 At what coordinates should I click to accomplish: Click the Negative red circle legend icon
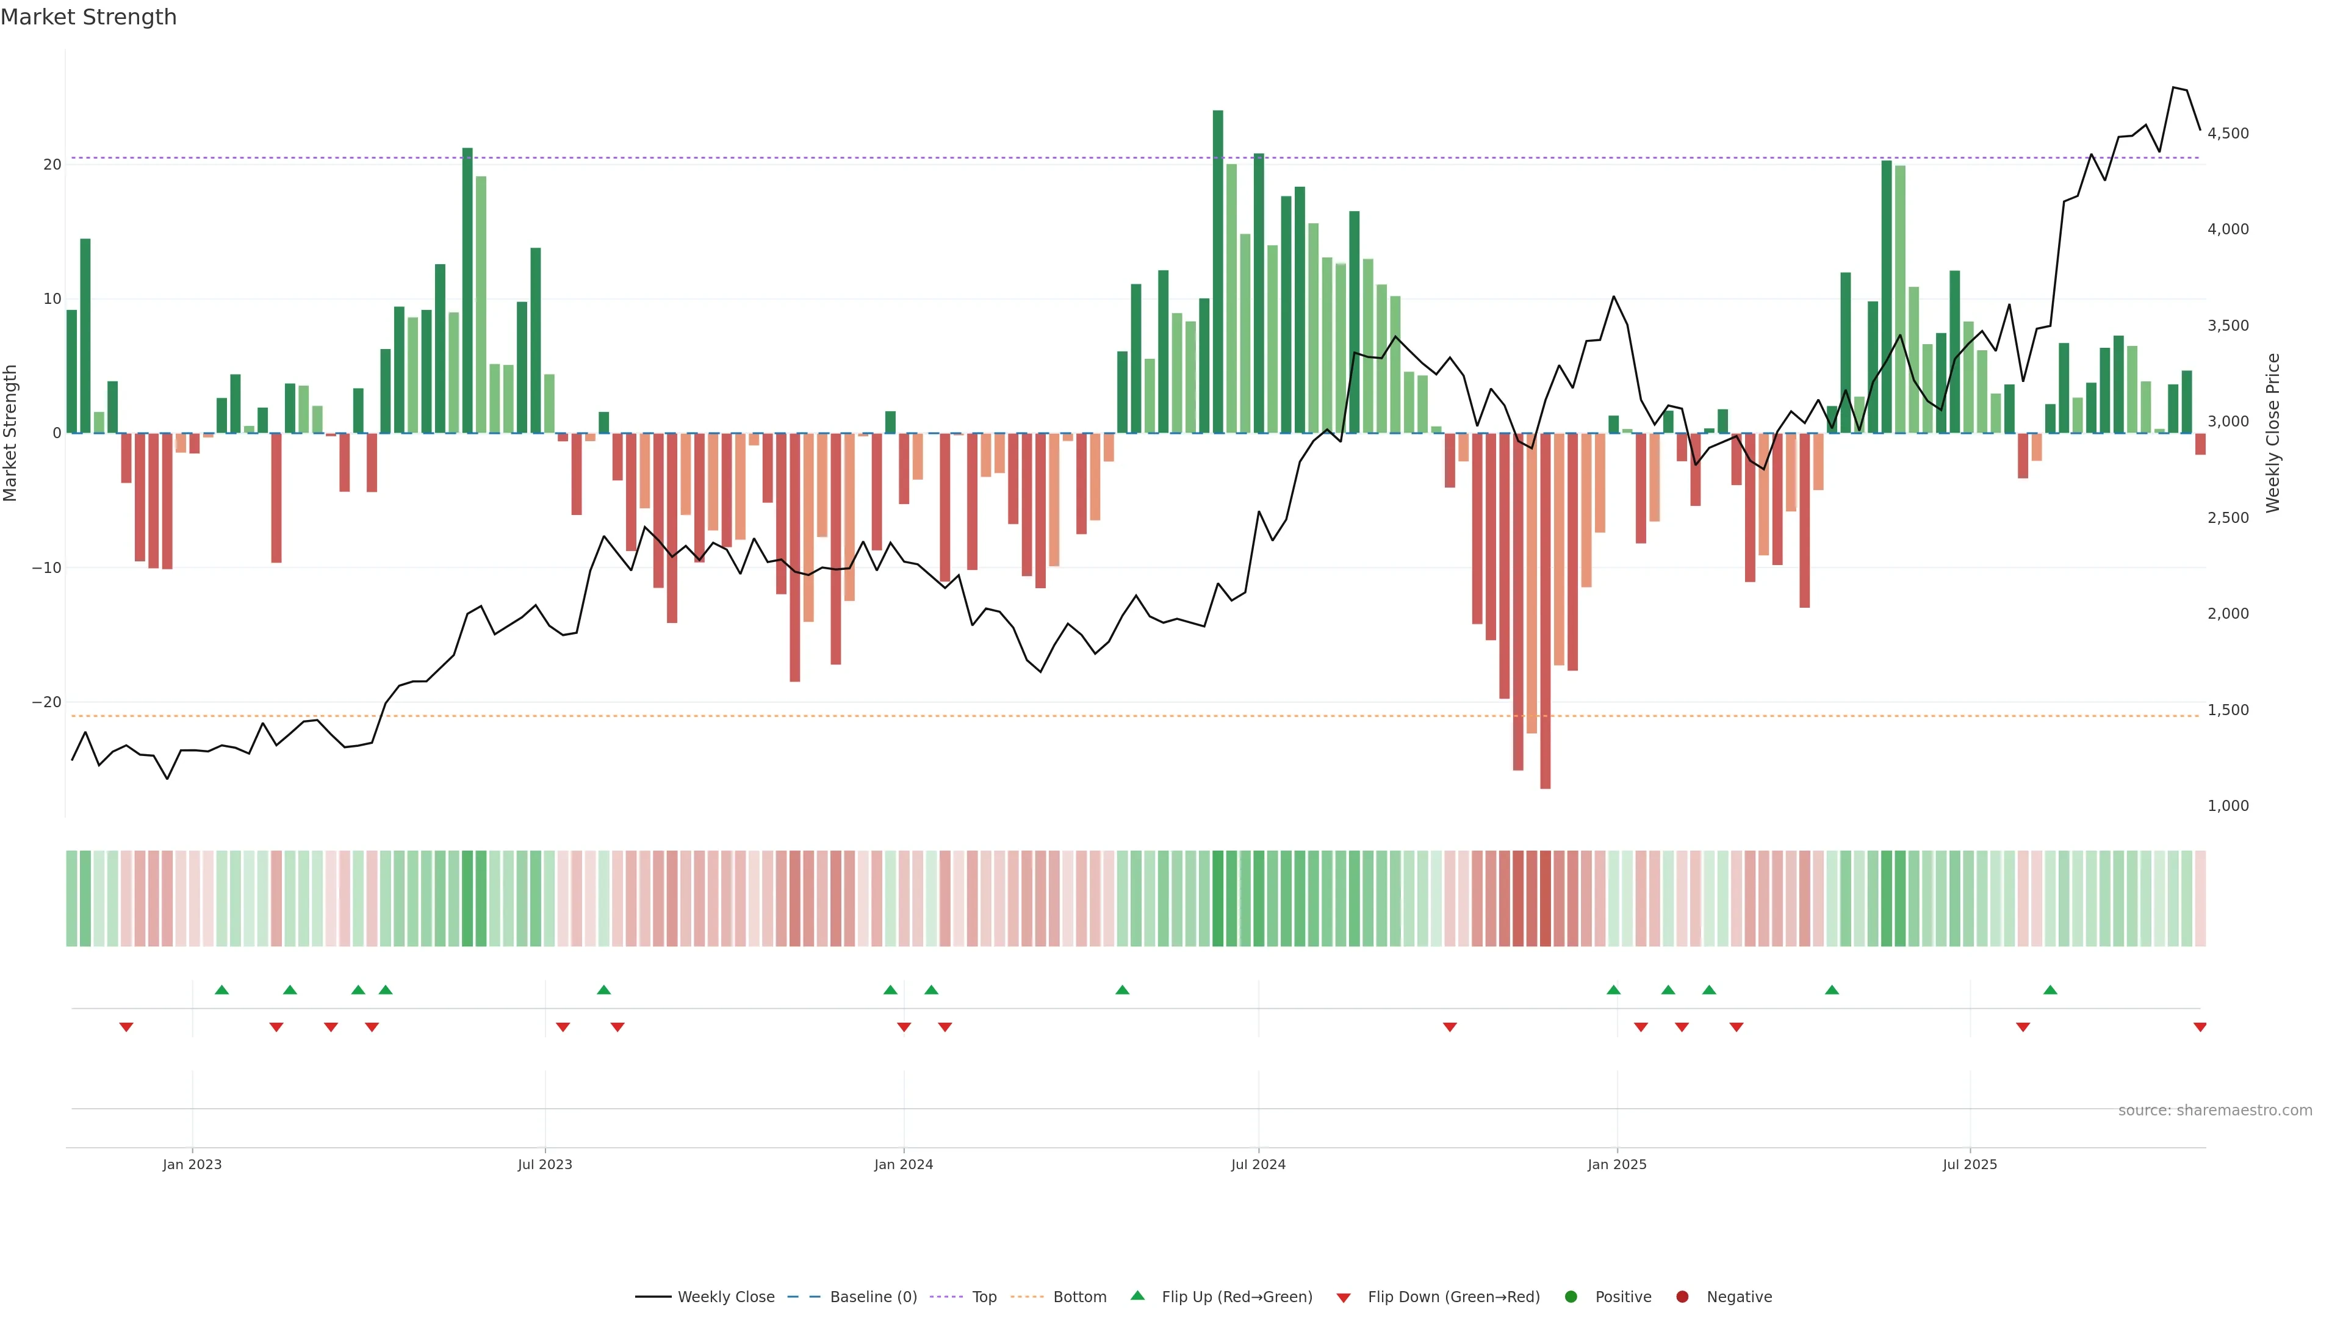tap(1682, 1297)
